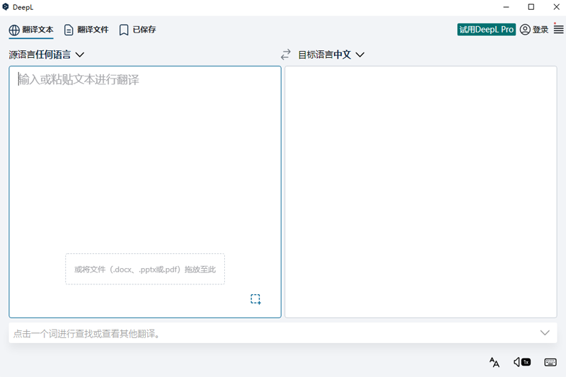Expand the dictionary lookup panel chevron
Viewport: 566px width, 377px height.
tap(545, 333)
